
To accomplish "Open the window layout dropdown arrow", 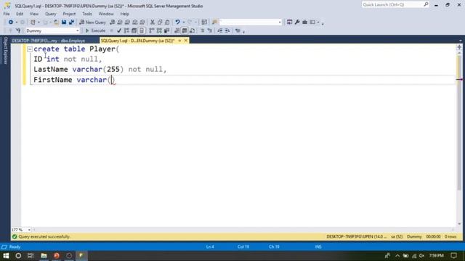I will point(318,22).
